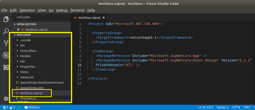Open the Explorer activity bar icon

[x=6, y=19]
